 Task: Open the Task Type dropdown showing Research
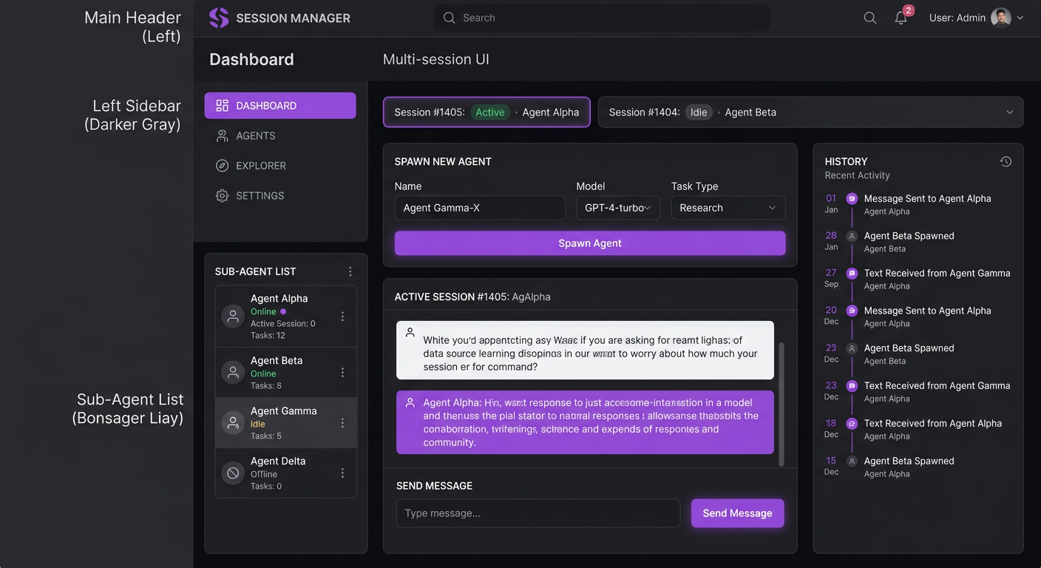[728, 208]
